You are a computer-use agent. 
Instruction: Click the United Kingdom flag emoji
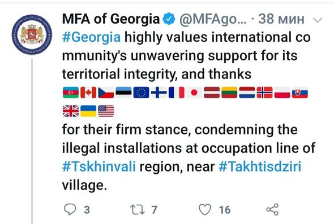(71, 111)
